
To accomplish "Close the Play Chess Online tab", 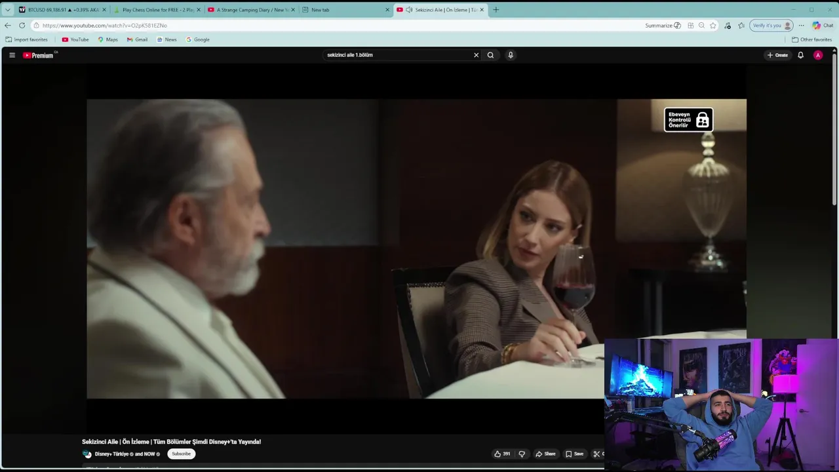I will coord(198,10).
